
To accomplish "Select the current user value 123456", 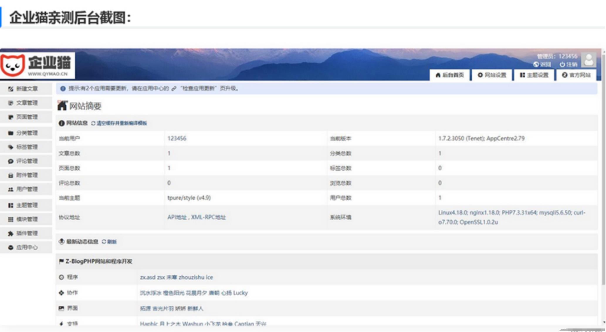I will click(177, 138).
